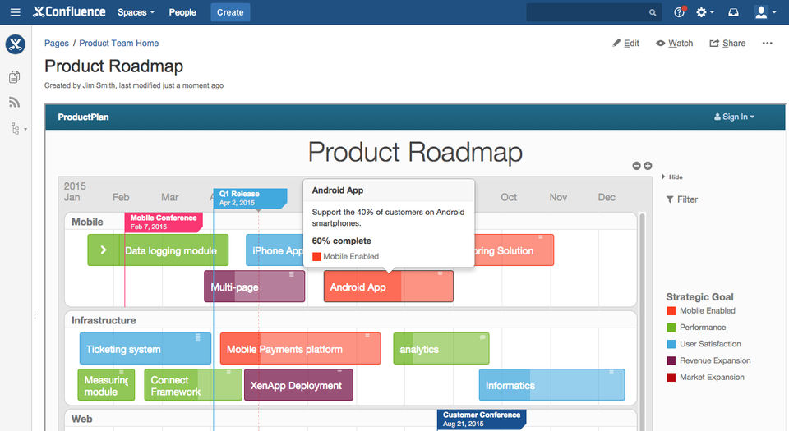
Task: Click the Customer Conference timeline marker
Action: 482,419
